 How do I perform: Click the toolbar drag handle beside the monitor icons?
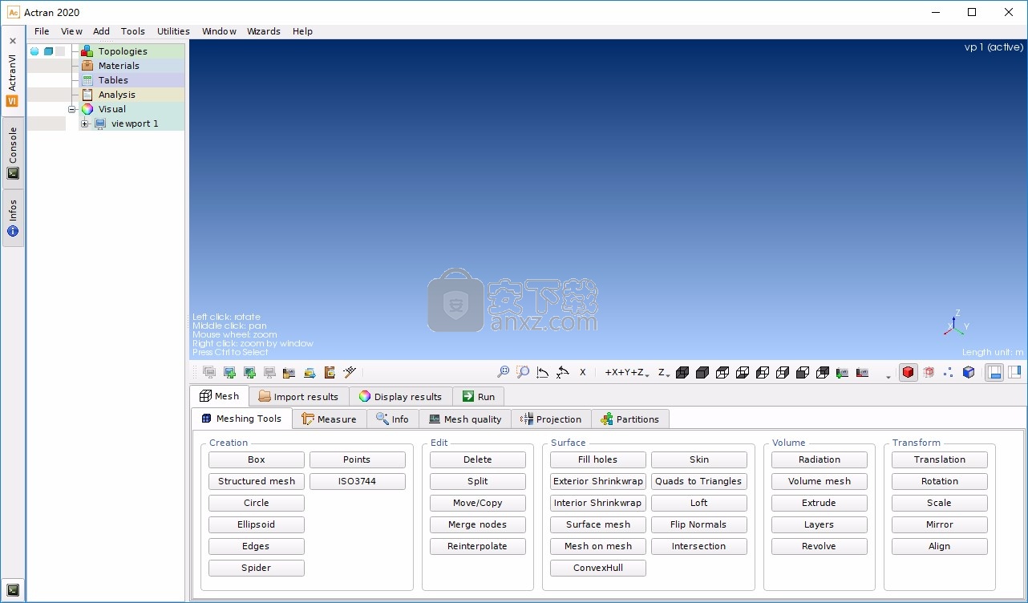point(194,372)
